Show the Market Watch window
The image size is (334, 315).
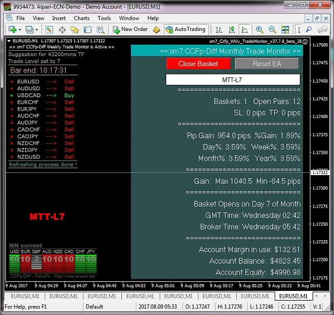tap(49, 29)
